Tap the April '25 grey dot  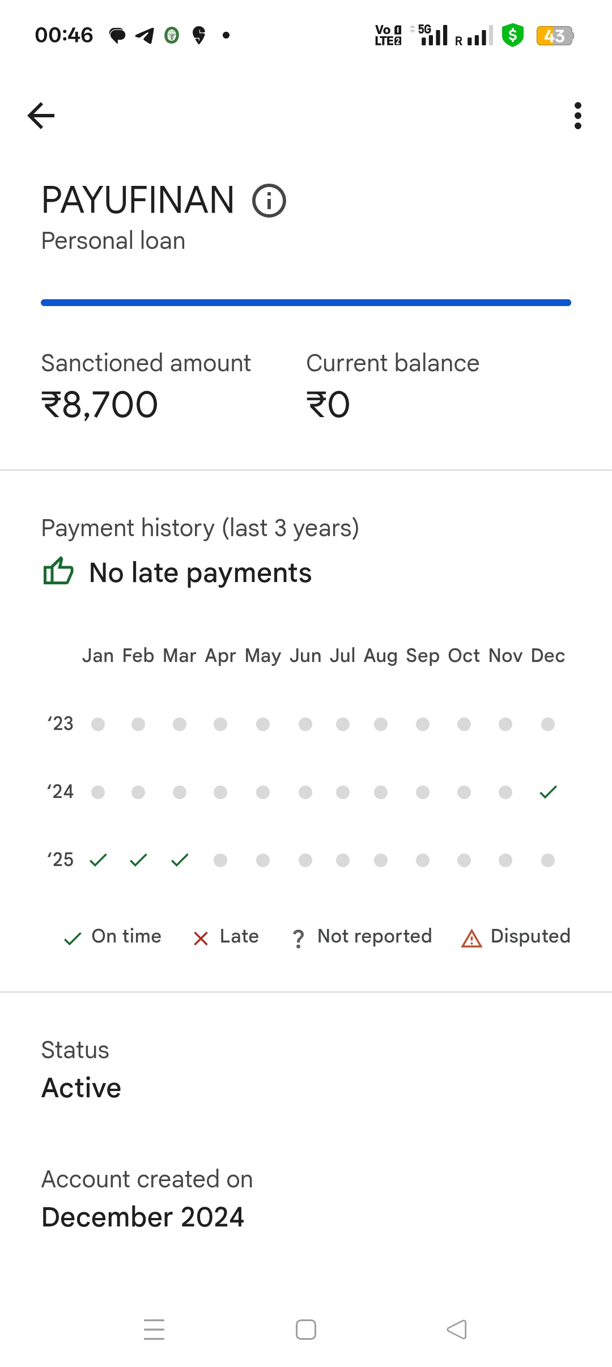click(220, 860)
